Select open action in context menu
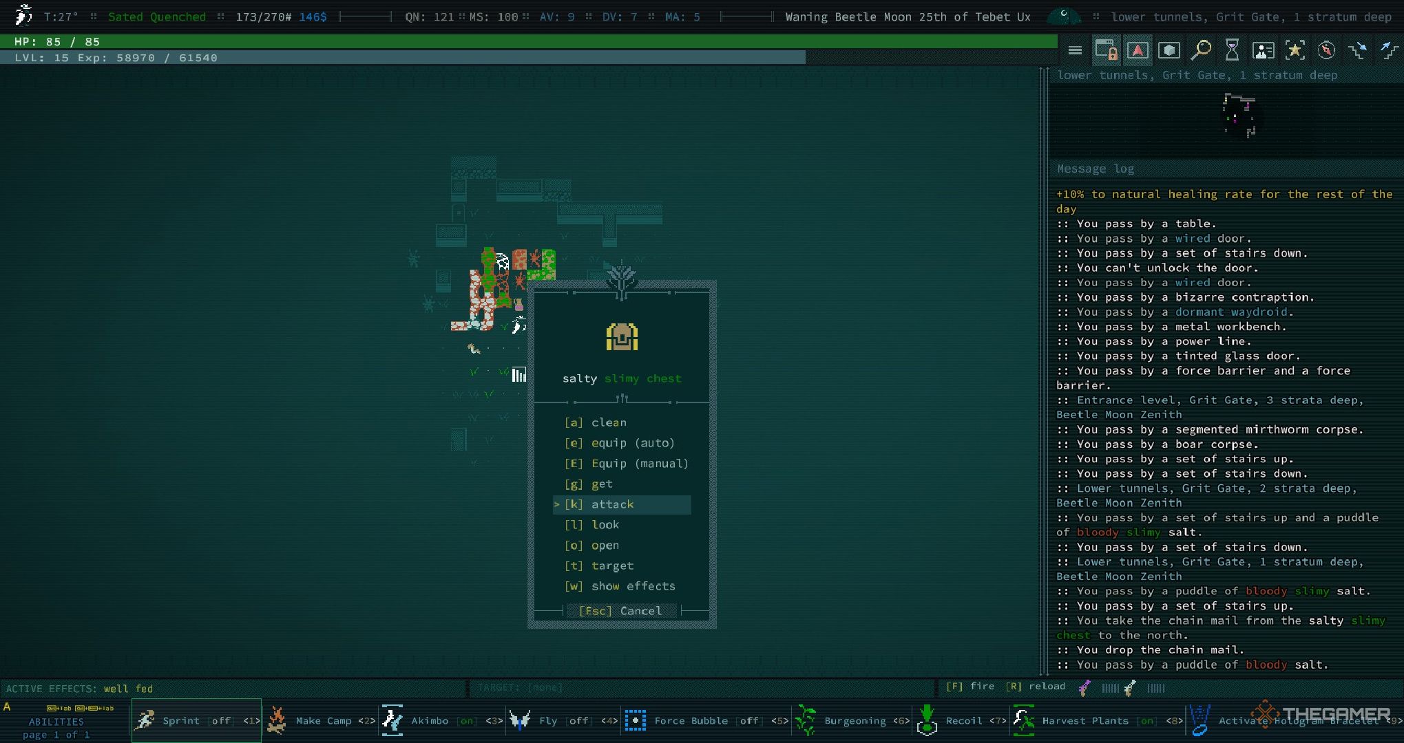The image size is (1404, 743). pyautogui.click(x=605, y=544)
